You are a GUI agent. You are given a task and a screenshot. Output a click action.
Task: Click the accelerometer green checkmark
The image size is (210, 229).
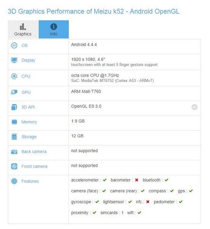click(105, 180)
